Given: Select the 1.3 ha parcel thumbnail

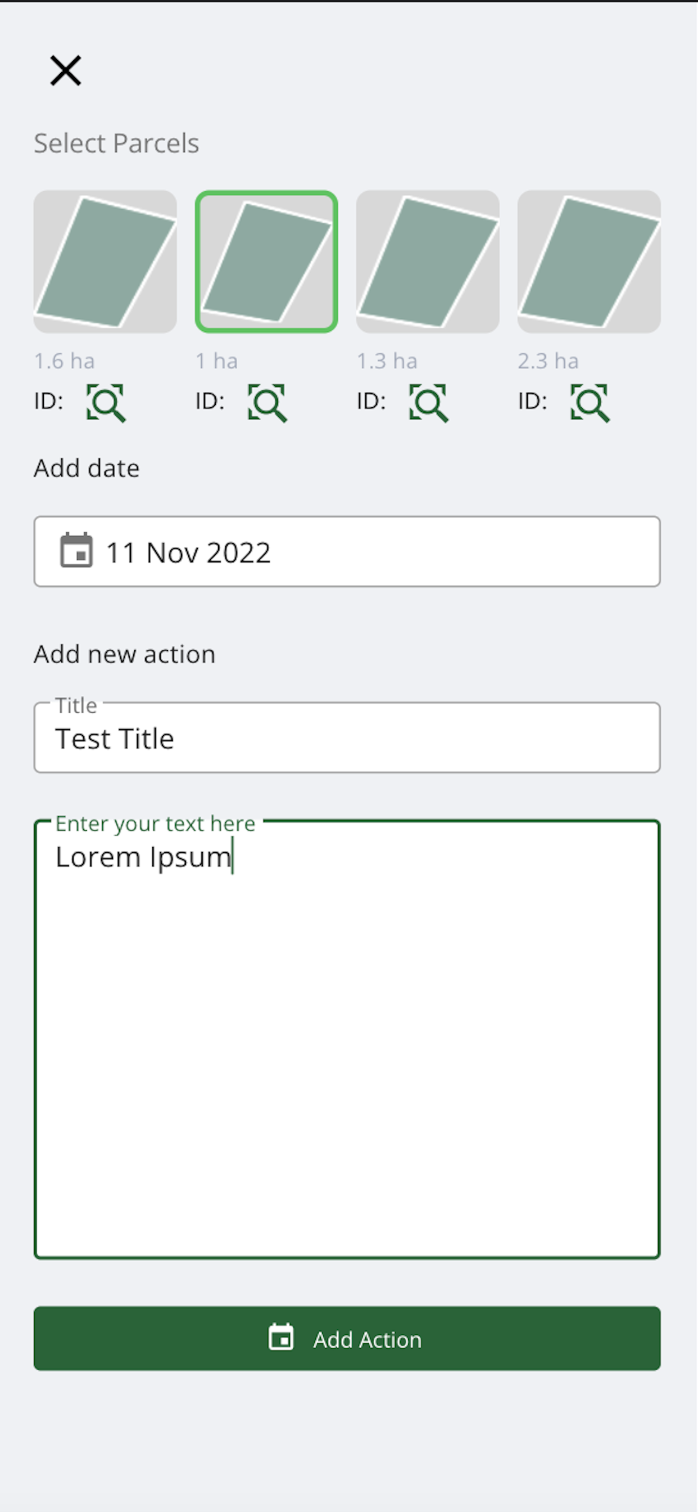Looking at the screenshot, I should 428,261.
